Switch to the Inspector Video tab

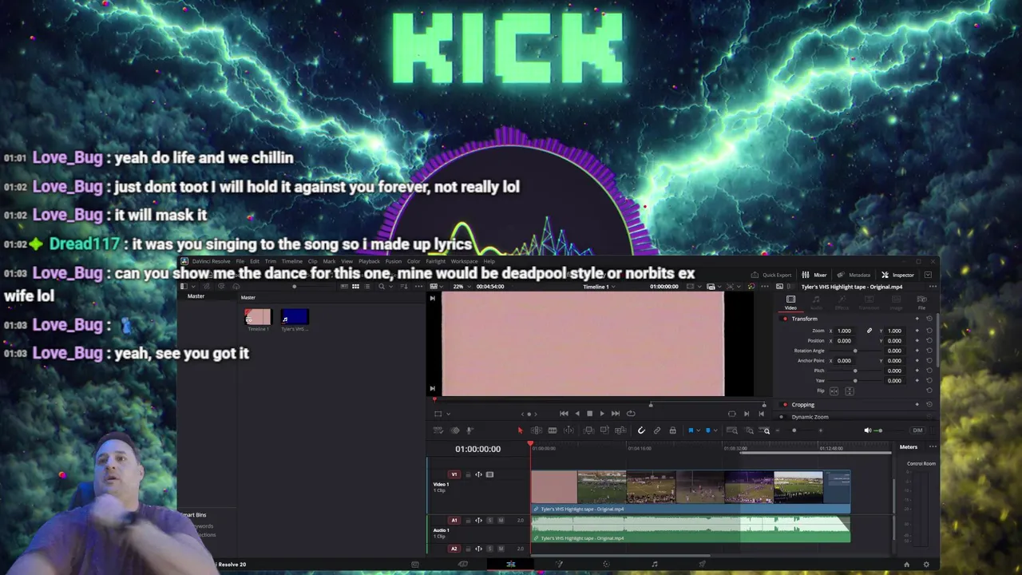[790, 303]
